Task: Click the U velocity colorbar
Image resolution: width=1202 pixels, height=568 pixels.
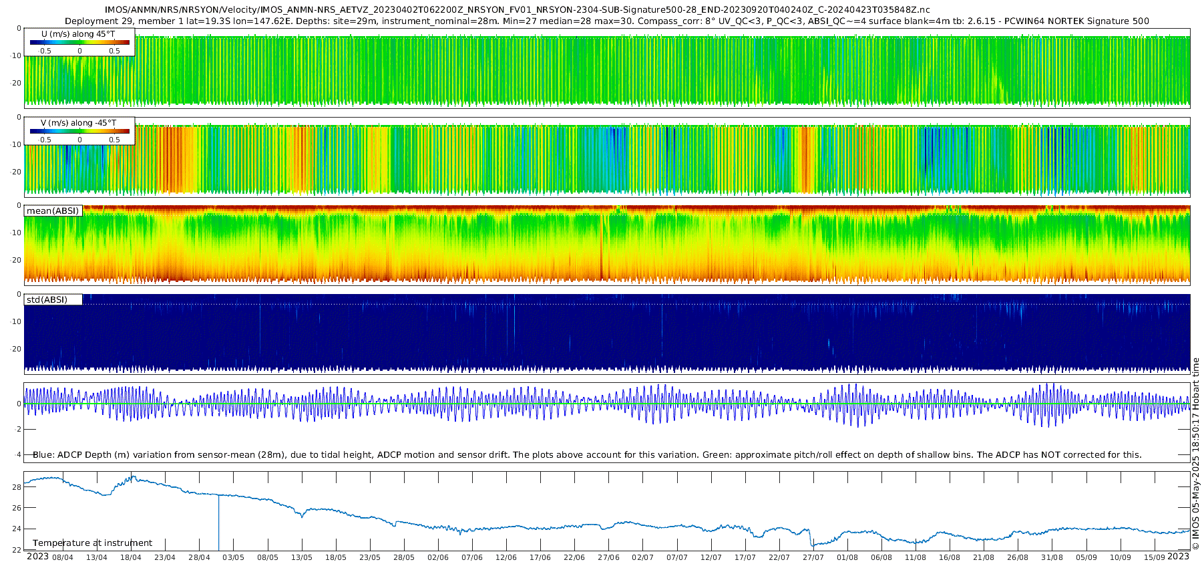Action: pyautogui.click(x=79, y=43)
